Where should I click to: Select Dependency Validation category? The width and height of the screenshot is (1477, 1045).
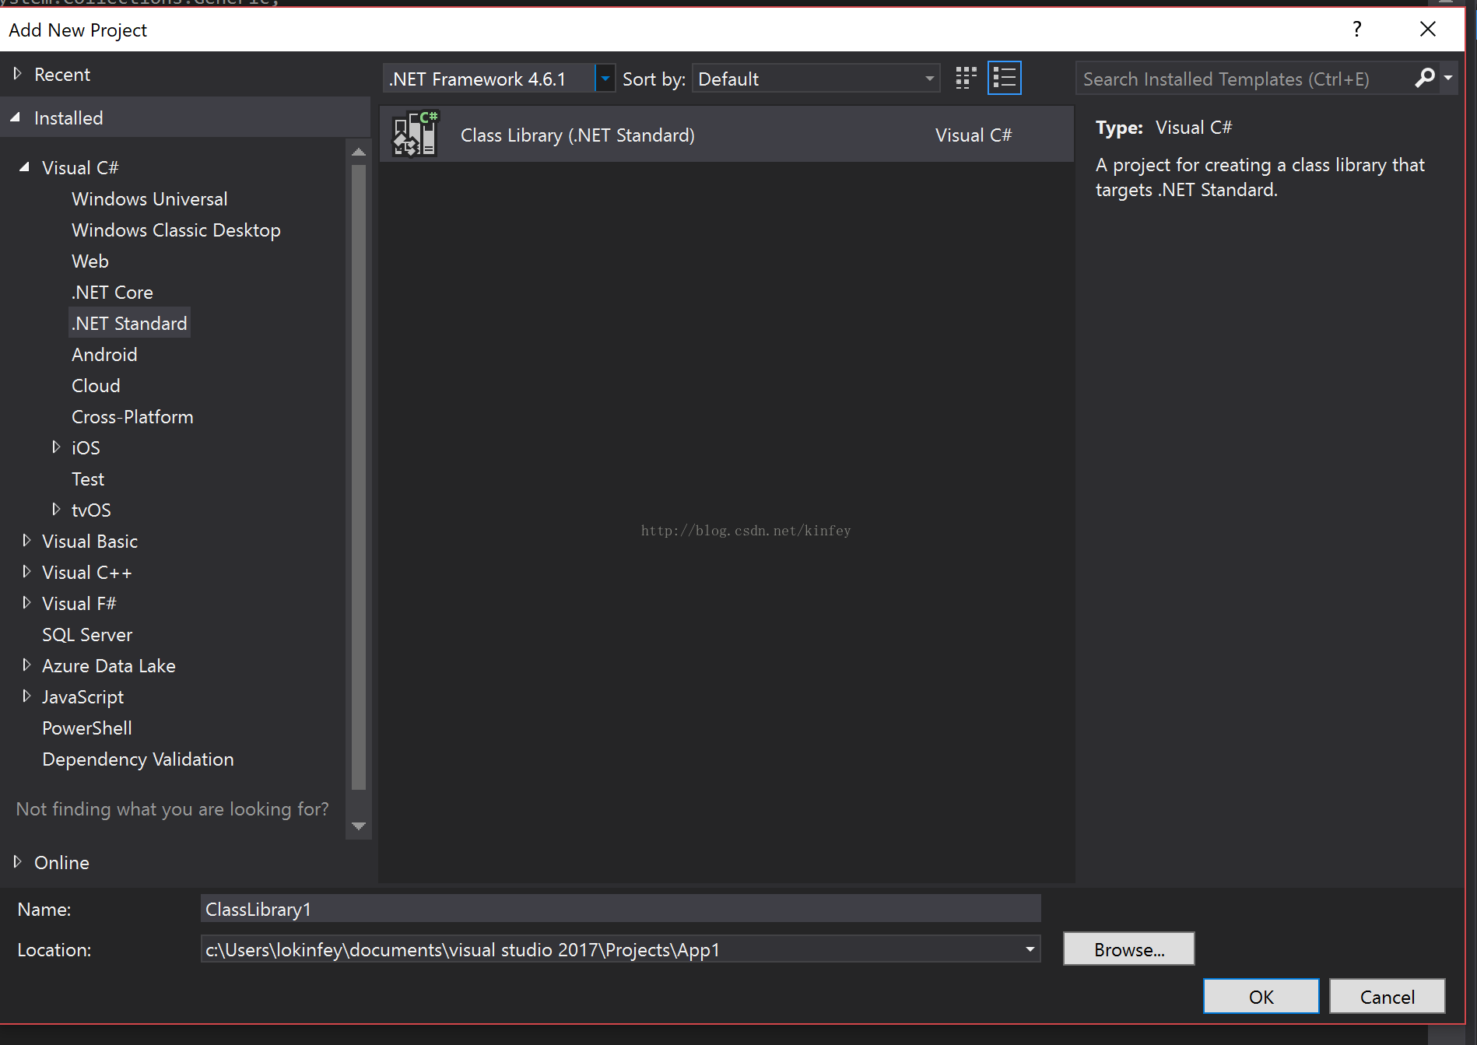[138, 759]
